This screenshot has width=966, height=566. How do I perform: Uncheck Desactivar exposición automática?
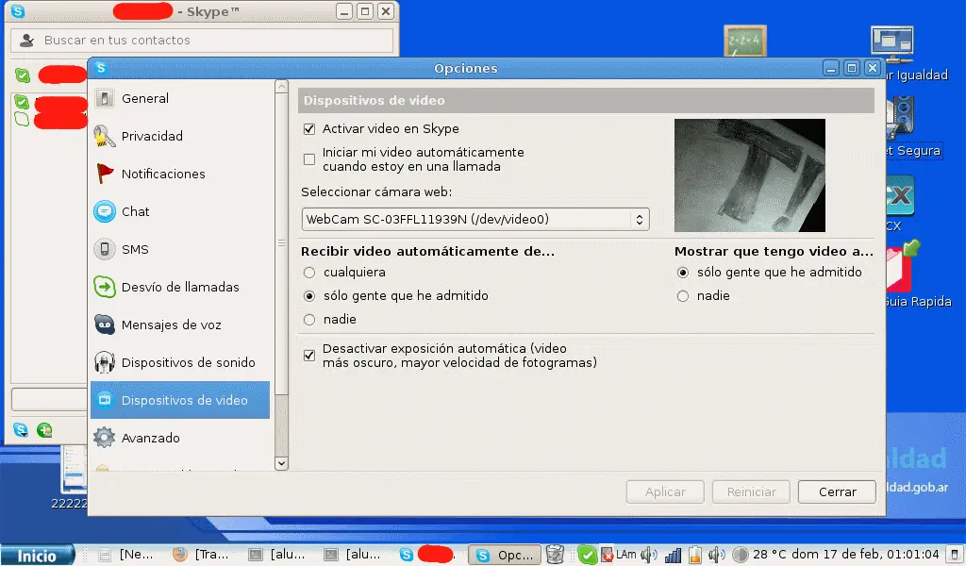[x=308, y=355]
